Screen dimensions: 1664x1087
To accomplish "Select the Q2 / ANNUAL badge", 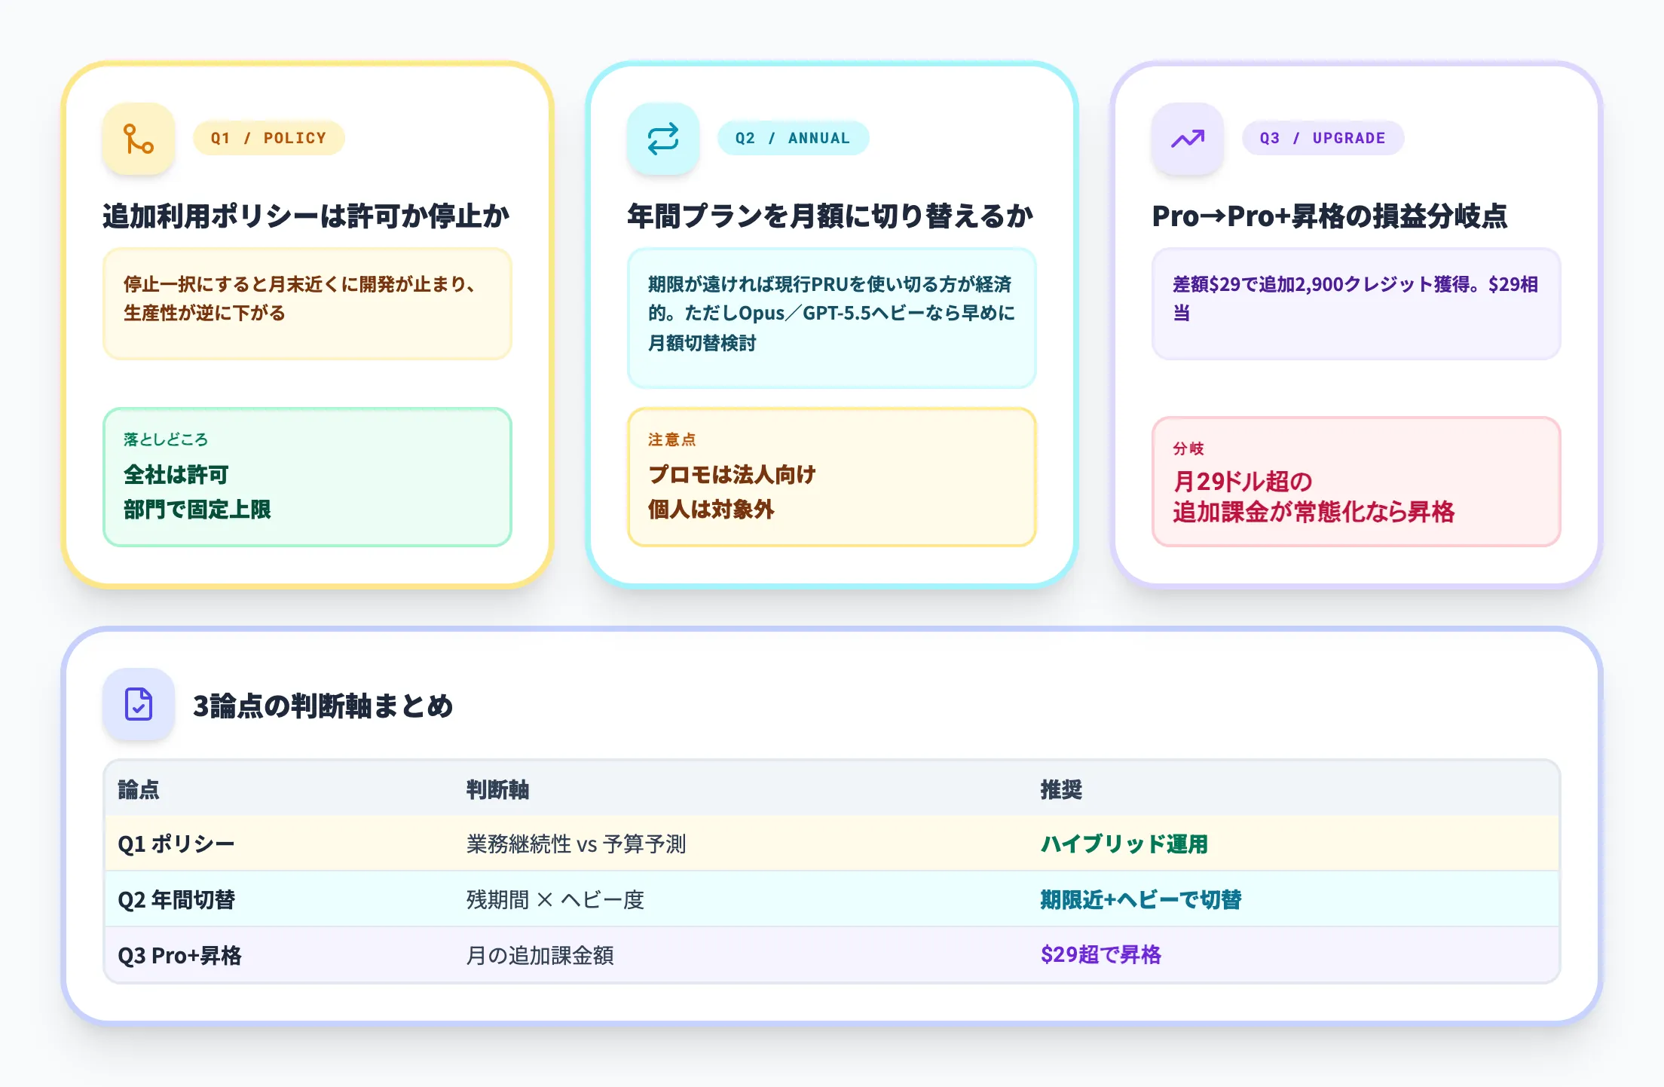I will click(x=793, y=138).
